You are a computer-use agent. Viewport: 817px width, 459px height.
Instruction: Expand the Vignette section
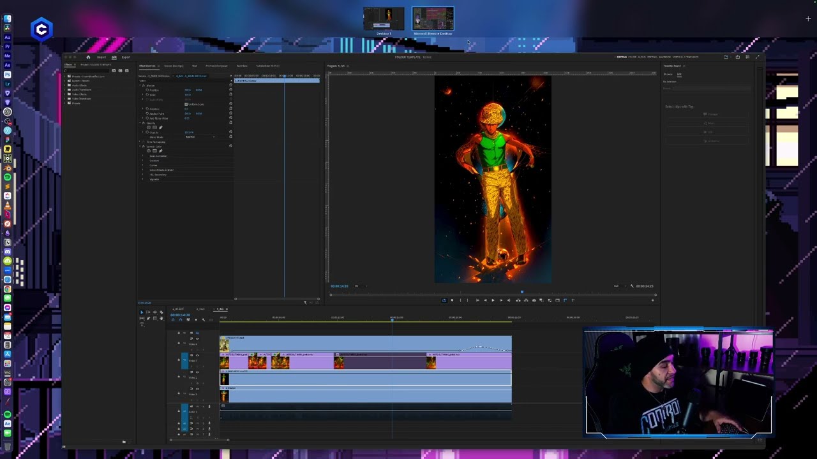(142, 179)
